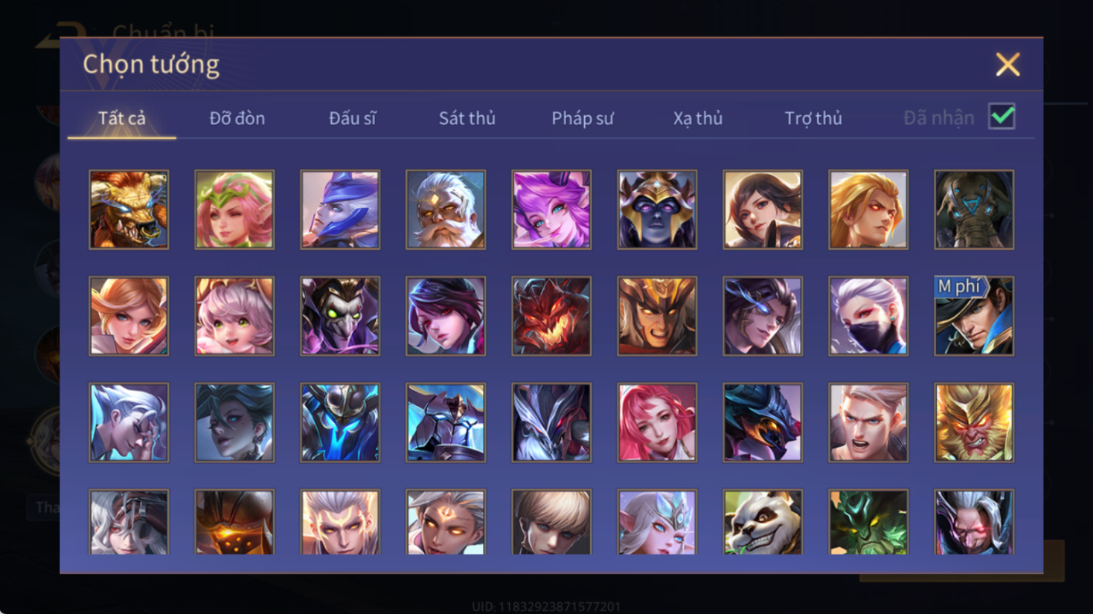Viewport: 1093px width, 614px height.
Task: Choose the green glowing forest monster hero
Action: click(x=868, y=522)
